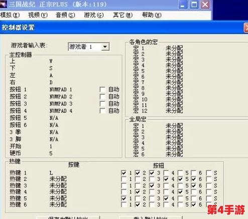Select the 按钮 6 N/A binding
This screenshot has width=248, height=219.
click(54, 125)
